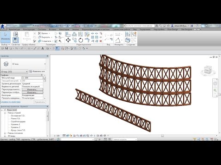Click the project browser vertical scrollbar
Screen dimensions: 221x165
pyautogui.click(x=47, y=116)
